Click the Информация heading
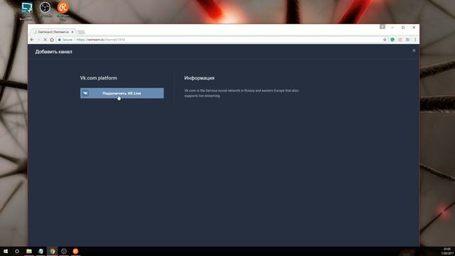The image size is (455, 256). point(199,78)
